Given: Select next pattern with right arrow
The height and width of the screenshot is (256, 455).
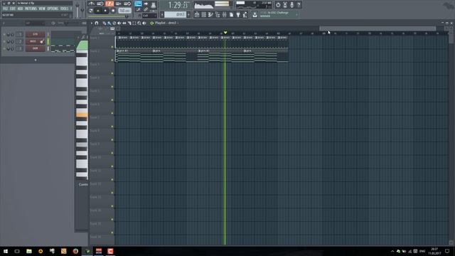Looking at the screenshot, I should (188, 14).
